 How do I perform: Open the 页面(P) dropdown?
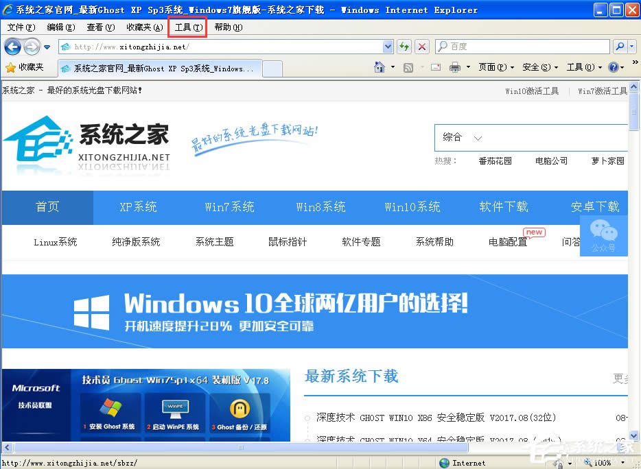coord(491,67)
